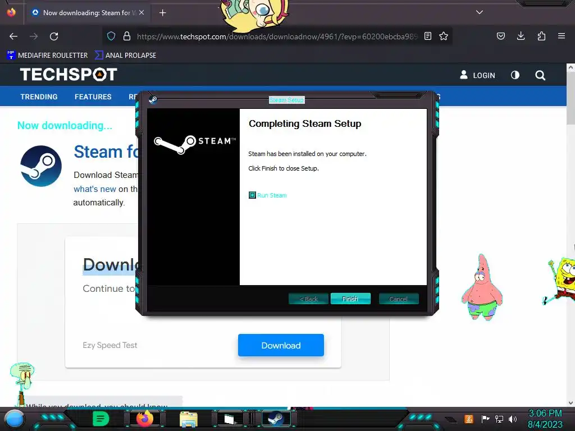
Task: Click the round Steam logo on page
Action: click(x=41, y=166)
